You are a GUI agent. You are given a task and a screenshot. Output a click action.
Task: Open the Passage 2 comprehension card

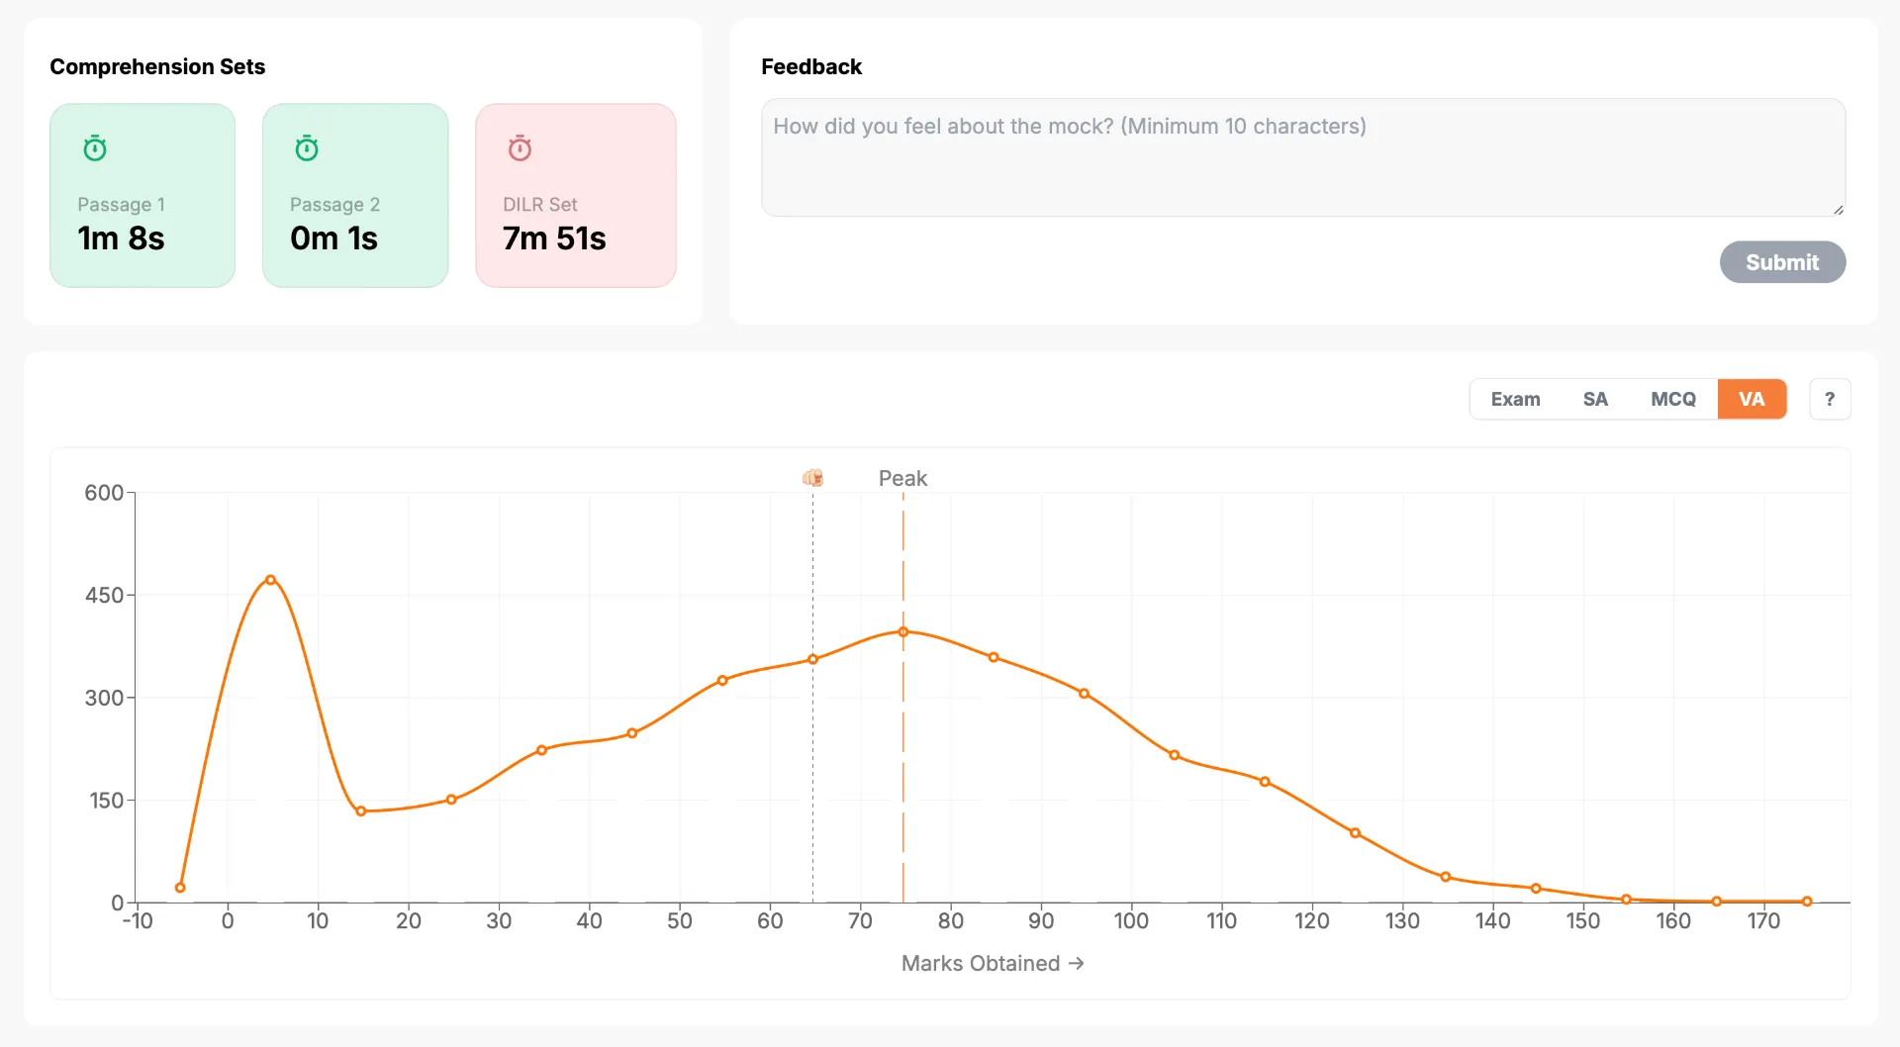tap(355, 196)
